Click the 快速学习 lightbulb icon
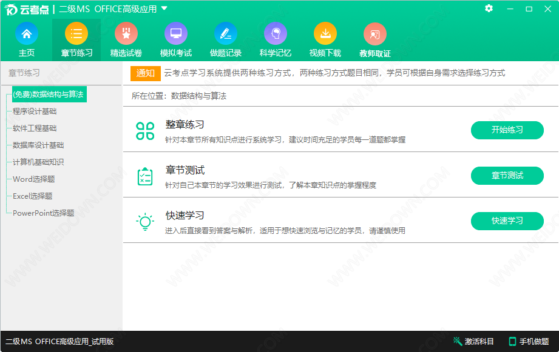Viewport: 559px width, 352px height. coord(145,222)
